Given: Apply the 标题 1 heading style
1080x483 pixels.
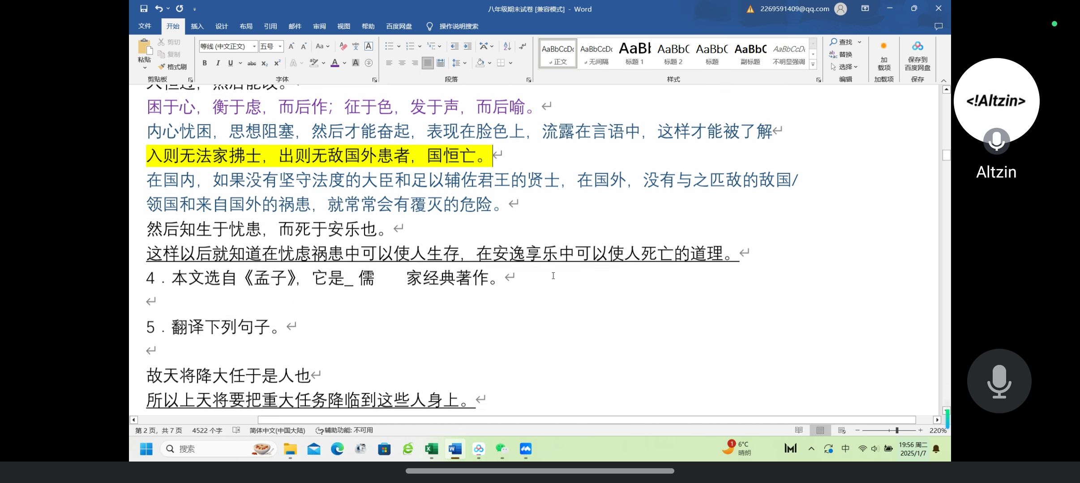Looking at the screenshot, I should click(634, 54).
